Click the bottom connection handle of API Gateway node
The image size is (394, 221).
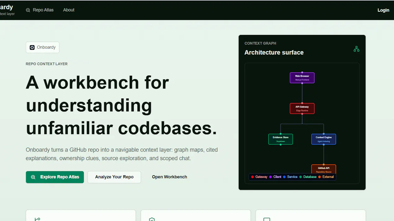point(302,114)
